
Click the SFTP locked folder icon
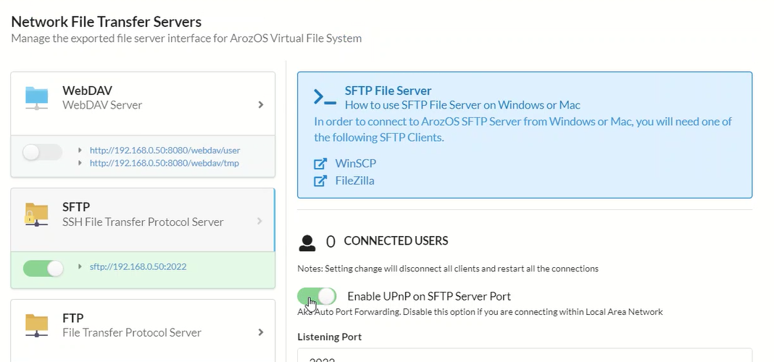coord(36,214)
